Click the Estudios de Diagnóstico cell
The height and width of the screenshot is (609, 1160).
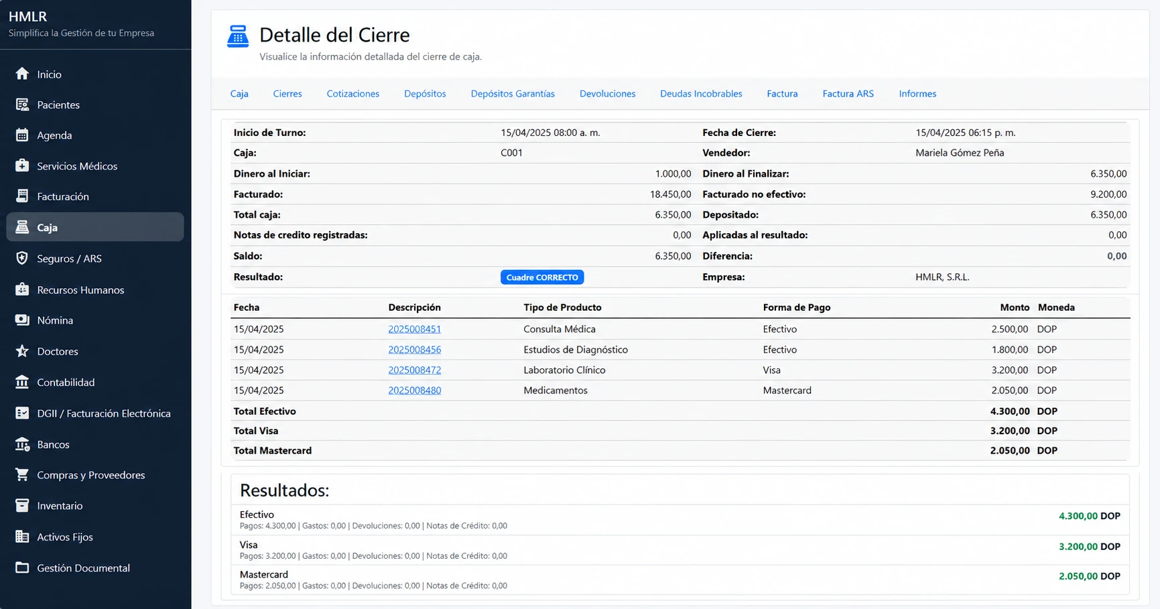[x=576, y=350]
